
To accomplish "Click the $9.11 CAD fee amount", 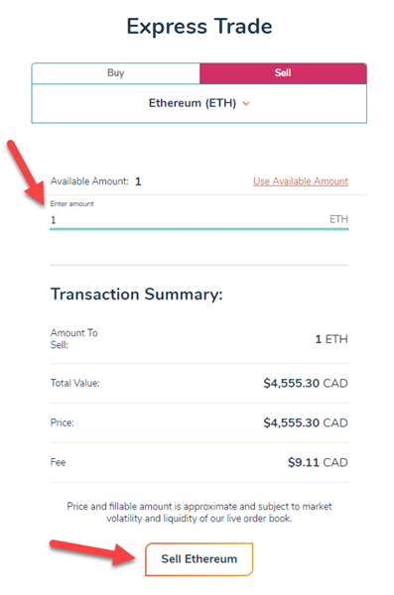I will (318, 462).
